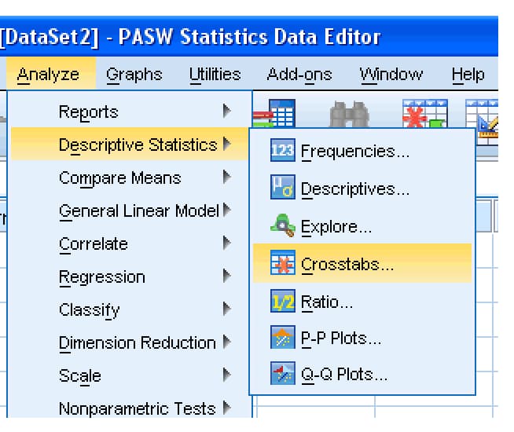Open the Window menu
Image resolution: width=514 pixels, height=432 pixels.
coord(391,75)
